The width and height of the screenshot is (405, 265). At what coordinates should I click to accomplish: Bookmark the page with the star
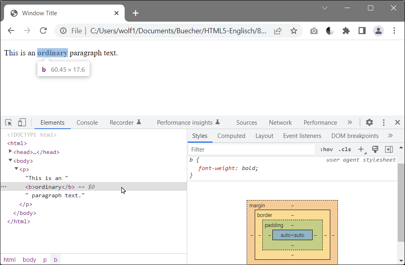294,30
